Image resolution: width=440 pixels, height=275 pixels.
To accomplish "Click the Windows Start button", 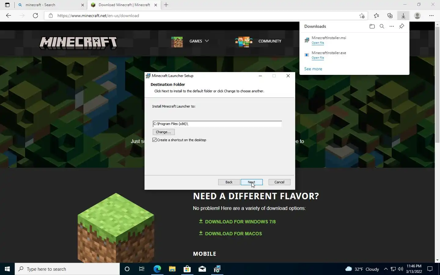I will [x=7, y=269].
